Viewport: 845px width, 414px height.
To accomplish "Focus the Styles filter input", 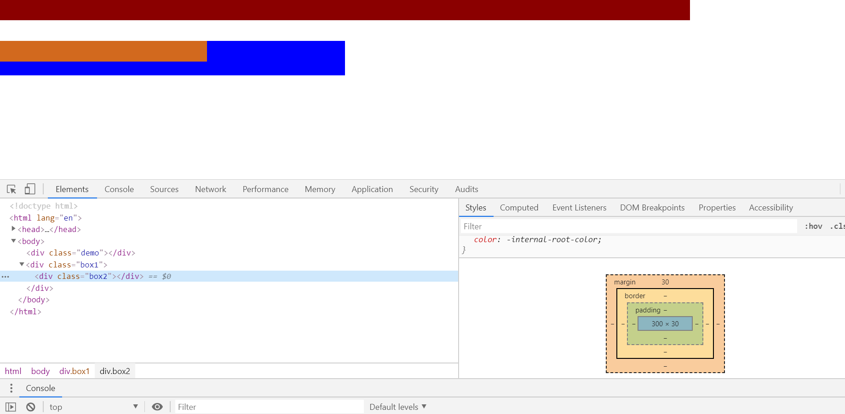I will tap(629, 226).
